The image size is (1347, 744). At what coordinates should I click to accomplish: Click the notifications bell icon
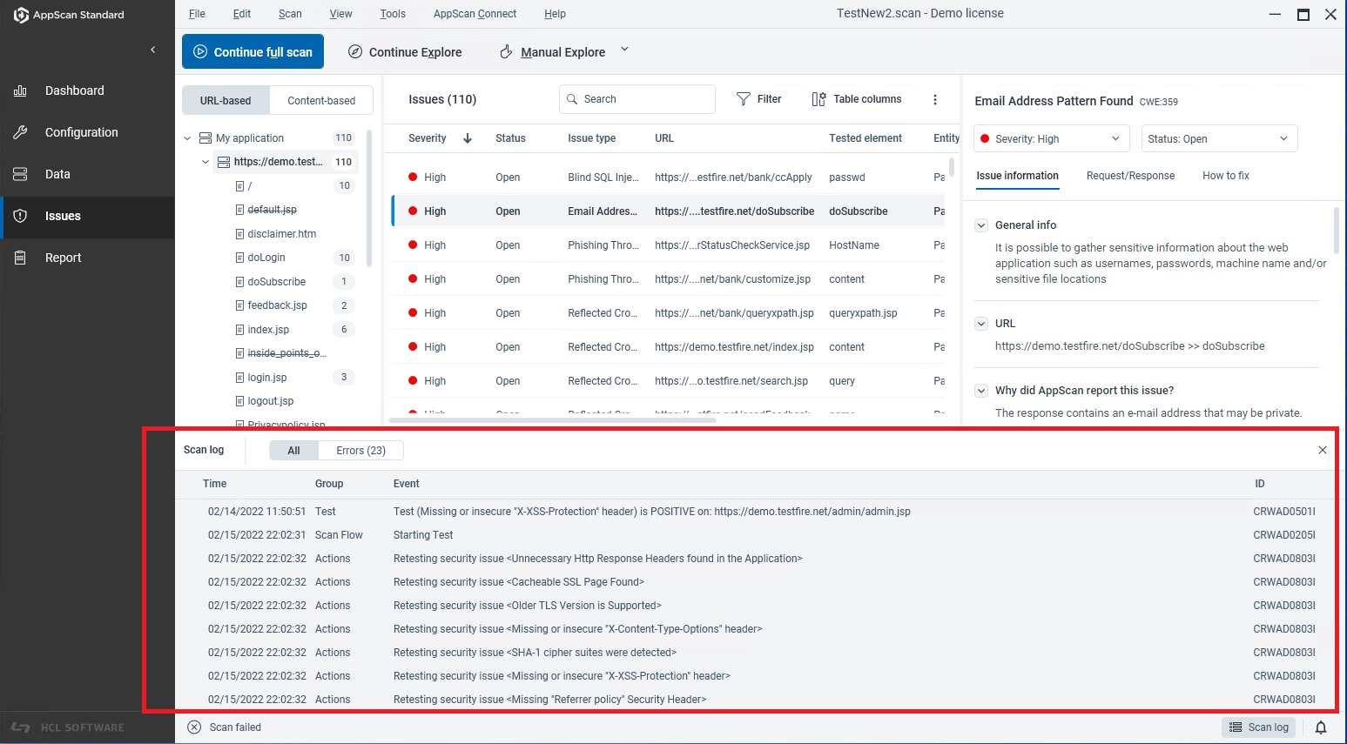click(1320, 727)
